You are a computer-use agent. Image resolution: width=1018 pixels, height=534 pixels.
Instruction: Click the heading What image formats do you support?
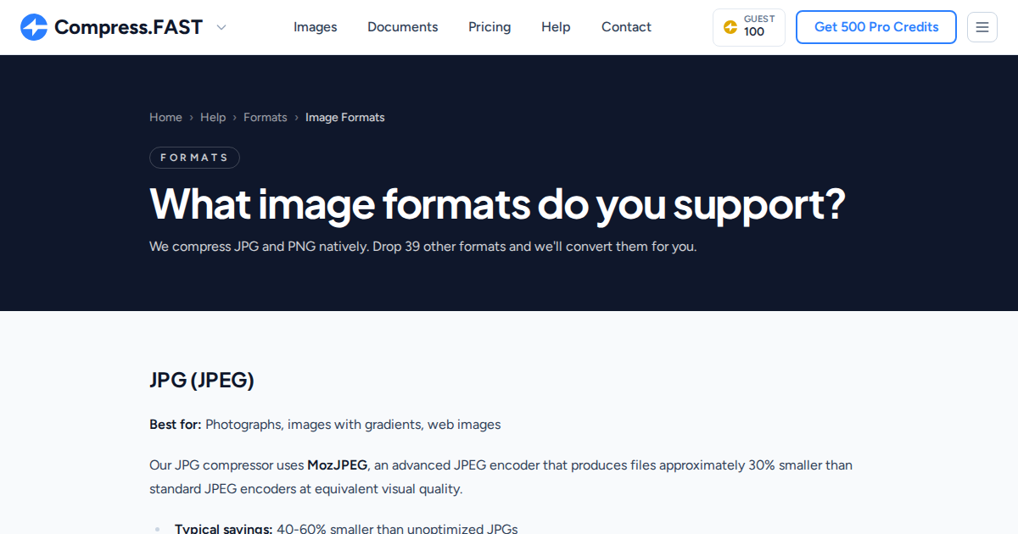click(497, 203)
